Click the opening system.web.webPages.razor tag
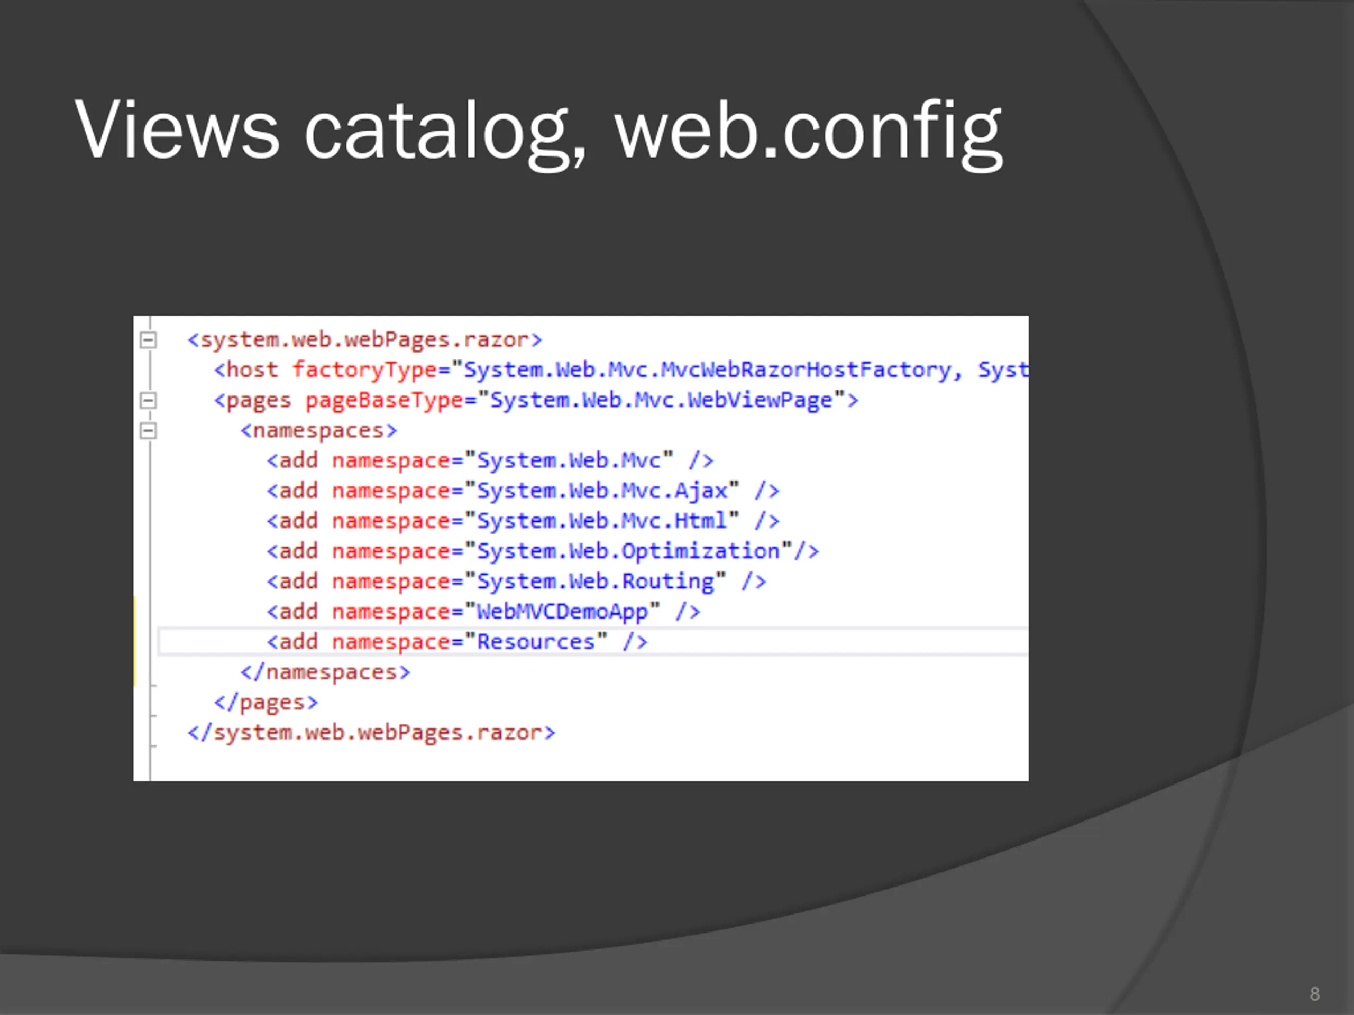1354x1015 pixels. [x=365, y=340]
